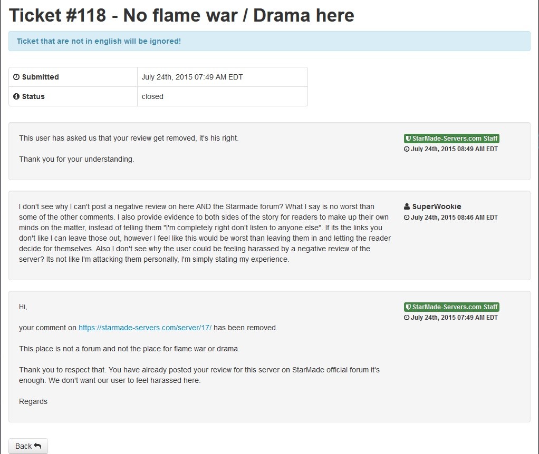Click the staff message about review removal right
Image resolution: width=539 pixels, height=454 pixels.
click(129, 138)
